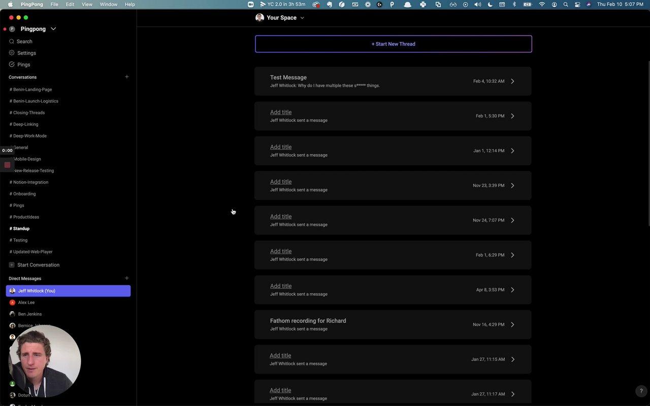Open Settings via the sidebar gear icon
Image resolution: width=650 pixels, height=406 pixels.
click(12, 53)
